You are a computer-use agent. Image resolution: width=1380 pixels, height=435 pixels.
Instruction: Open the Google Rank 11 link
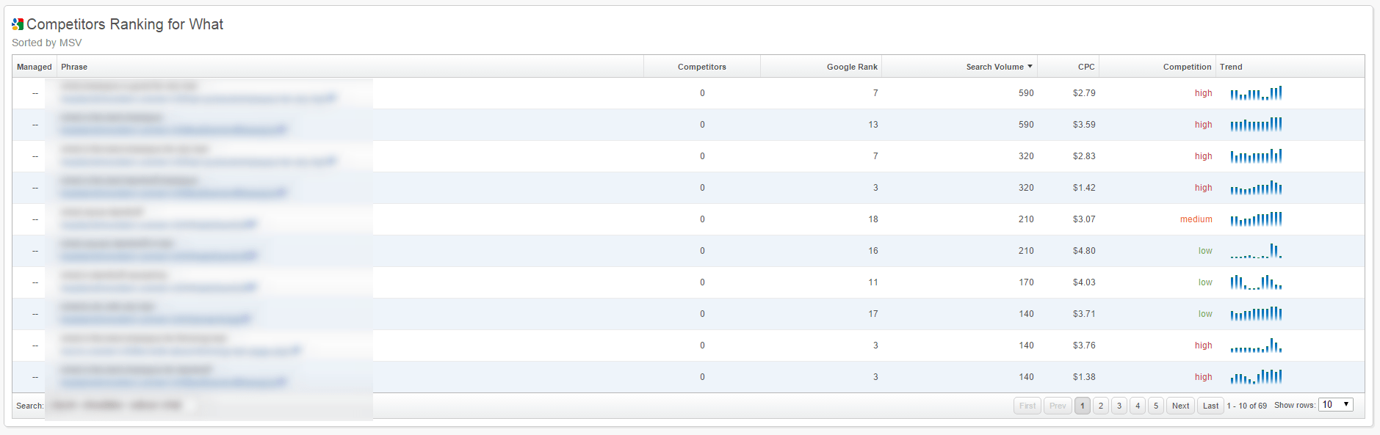coord(873,282)
